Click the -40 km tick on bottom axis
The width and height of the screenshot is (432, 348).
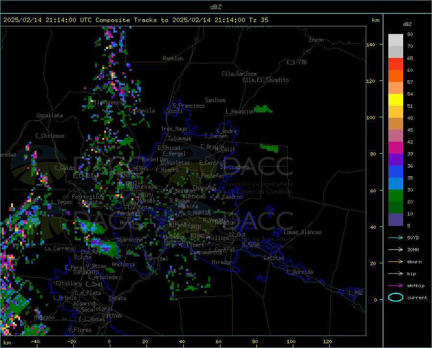35,342
